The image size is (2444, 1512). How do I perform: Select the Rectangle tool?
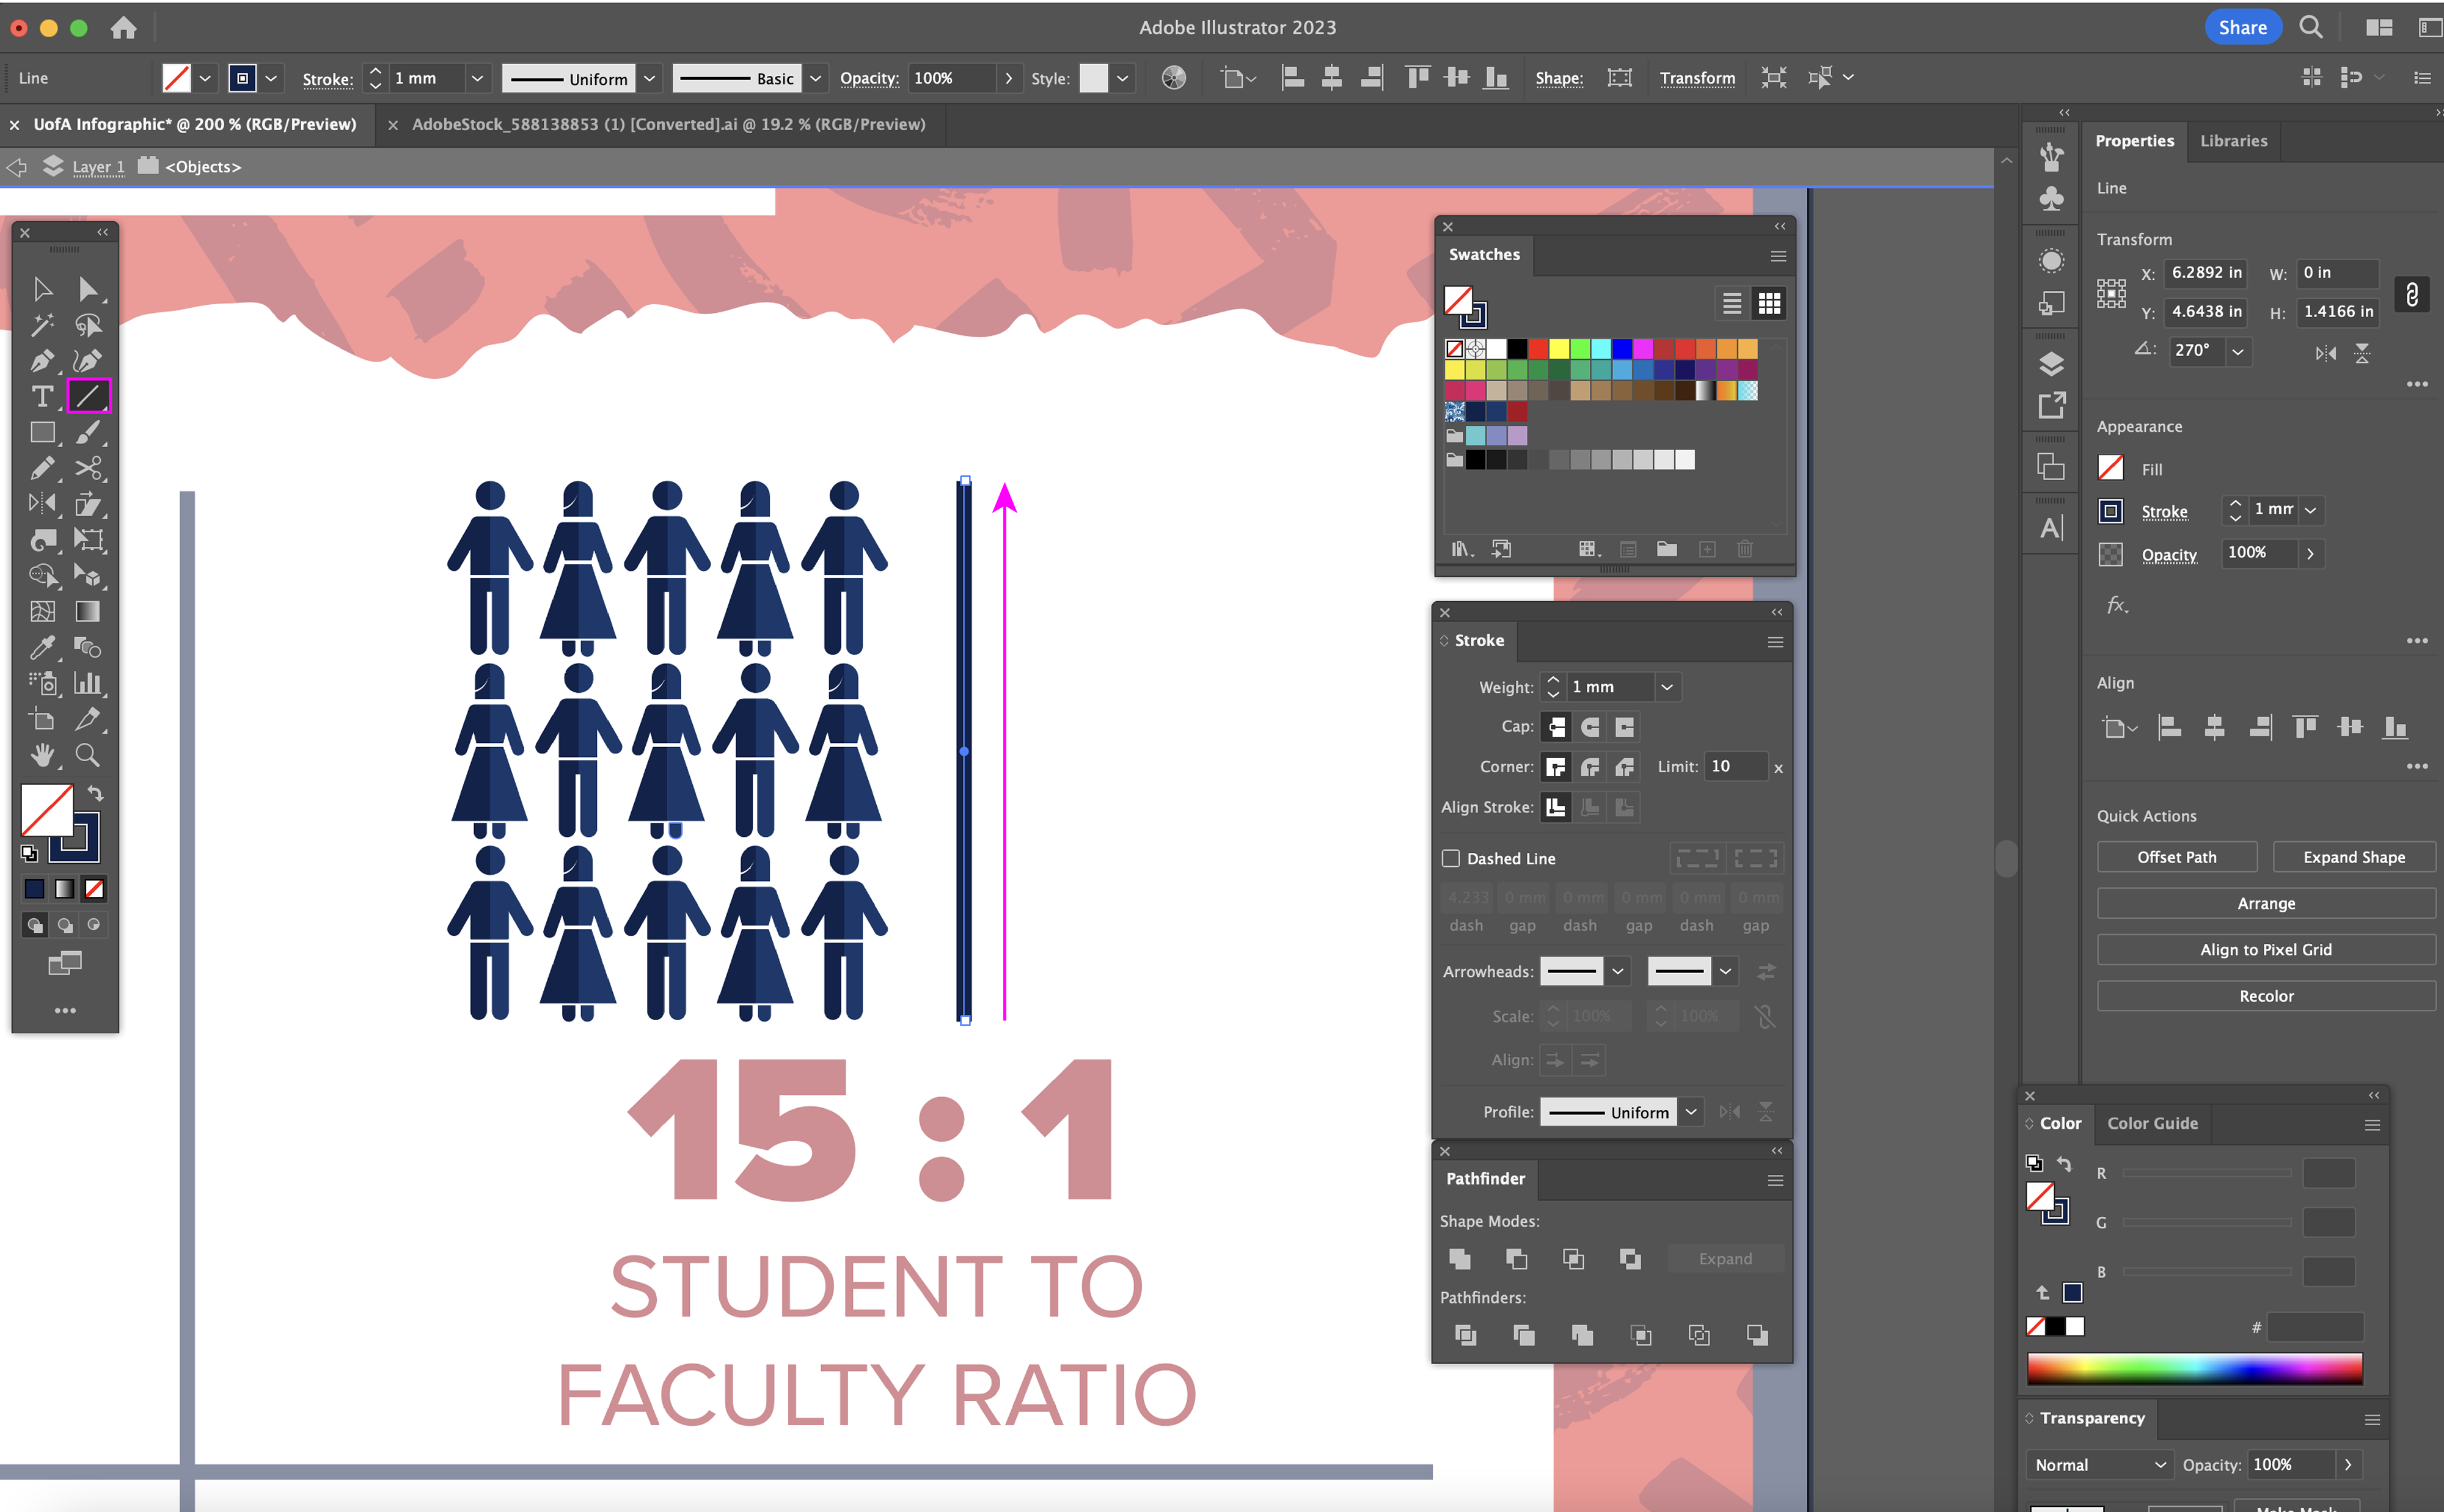point(42,433)
